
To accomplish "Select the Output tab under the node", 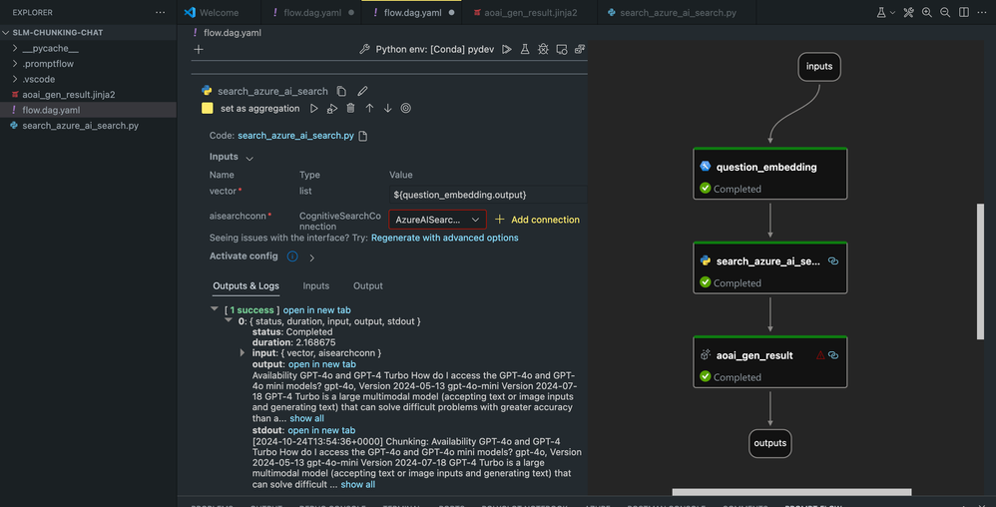I will click(x=368, y=285).
